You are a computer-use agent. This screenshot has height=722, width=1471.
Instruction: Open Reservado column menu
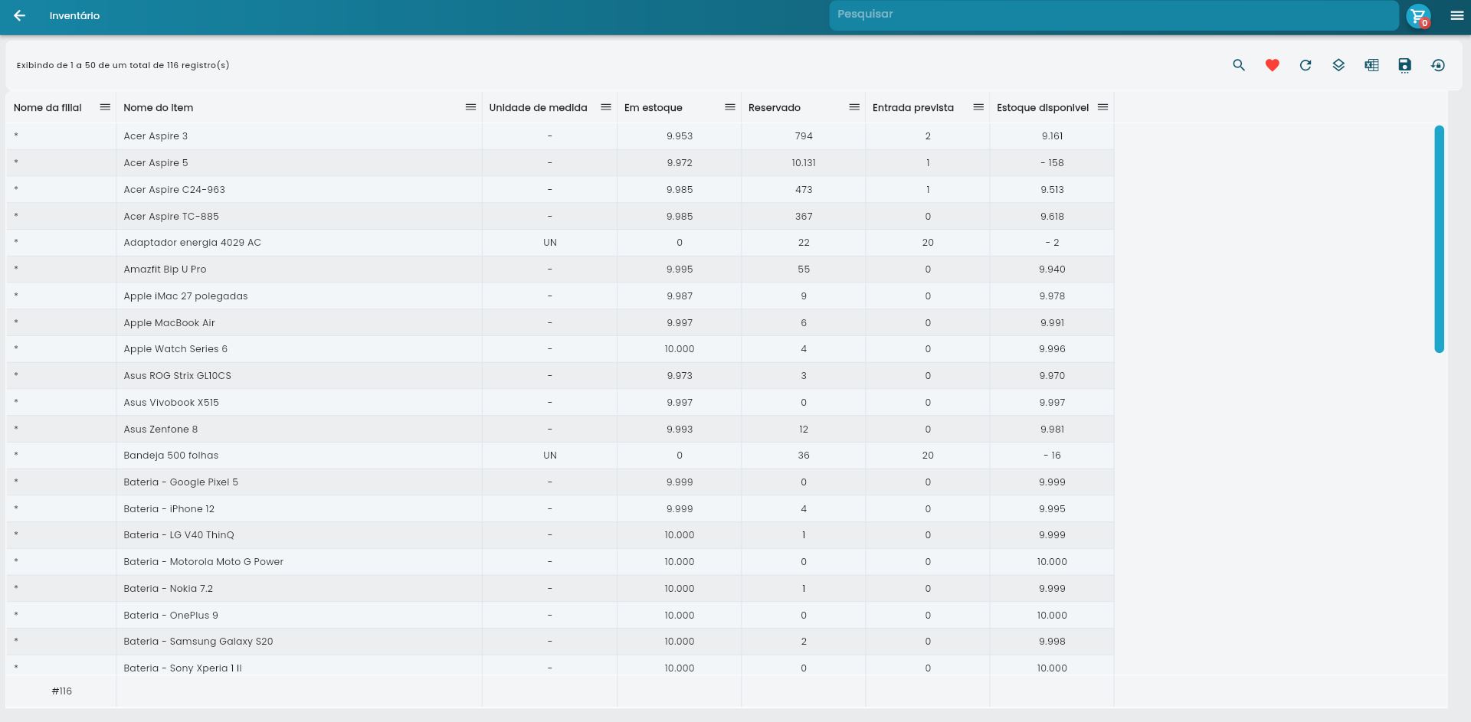point(854,107)
